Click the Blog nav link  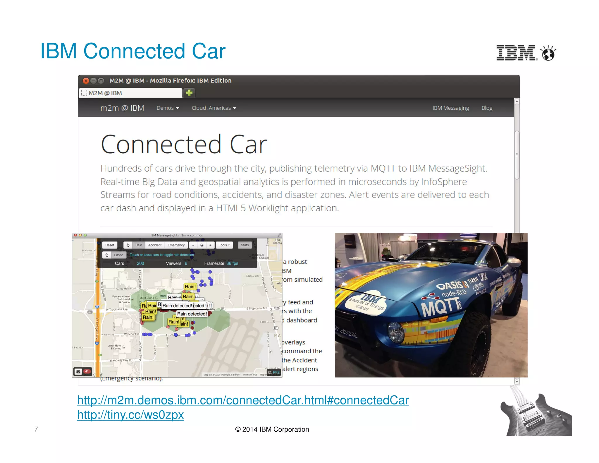[x=487, y=108]
